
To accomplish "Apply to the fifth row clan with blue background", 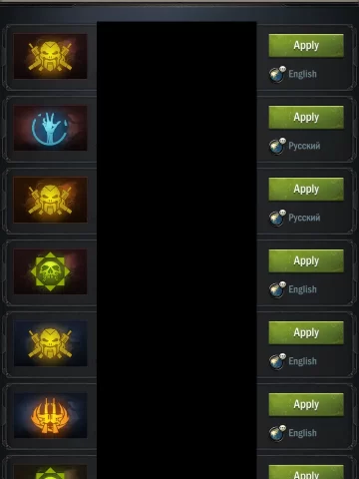I will click(x=306, y=332).
